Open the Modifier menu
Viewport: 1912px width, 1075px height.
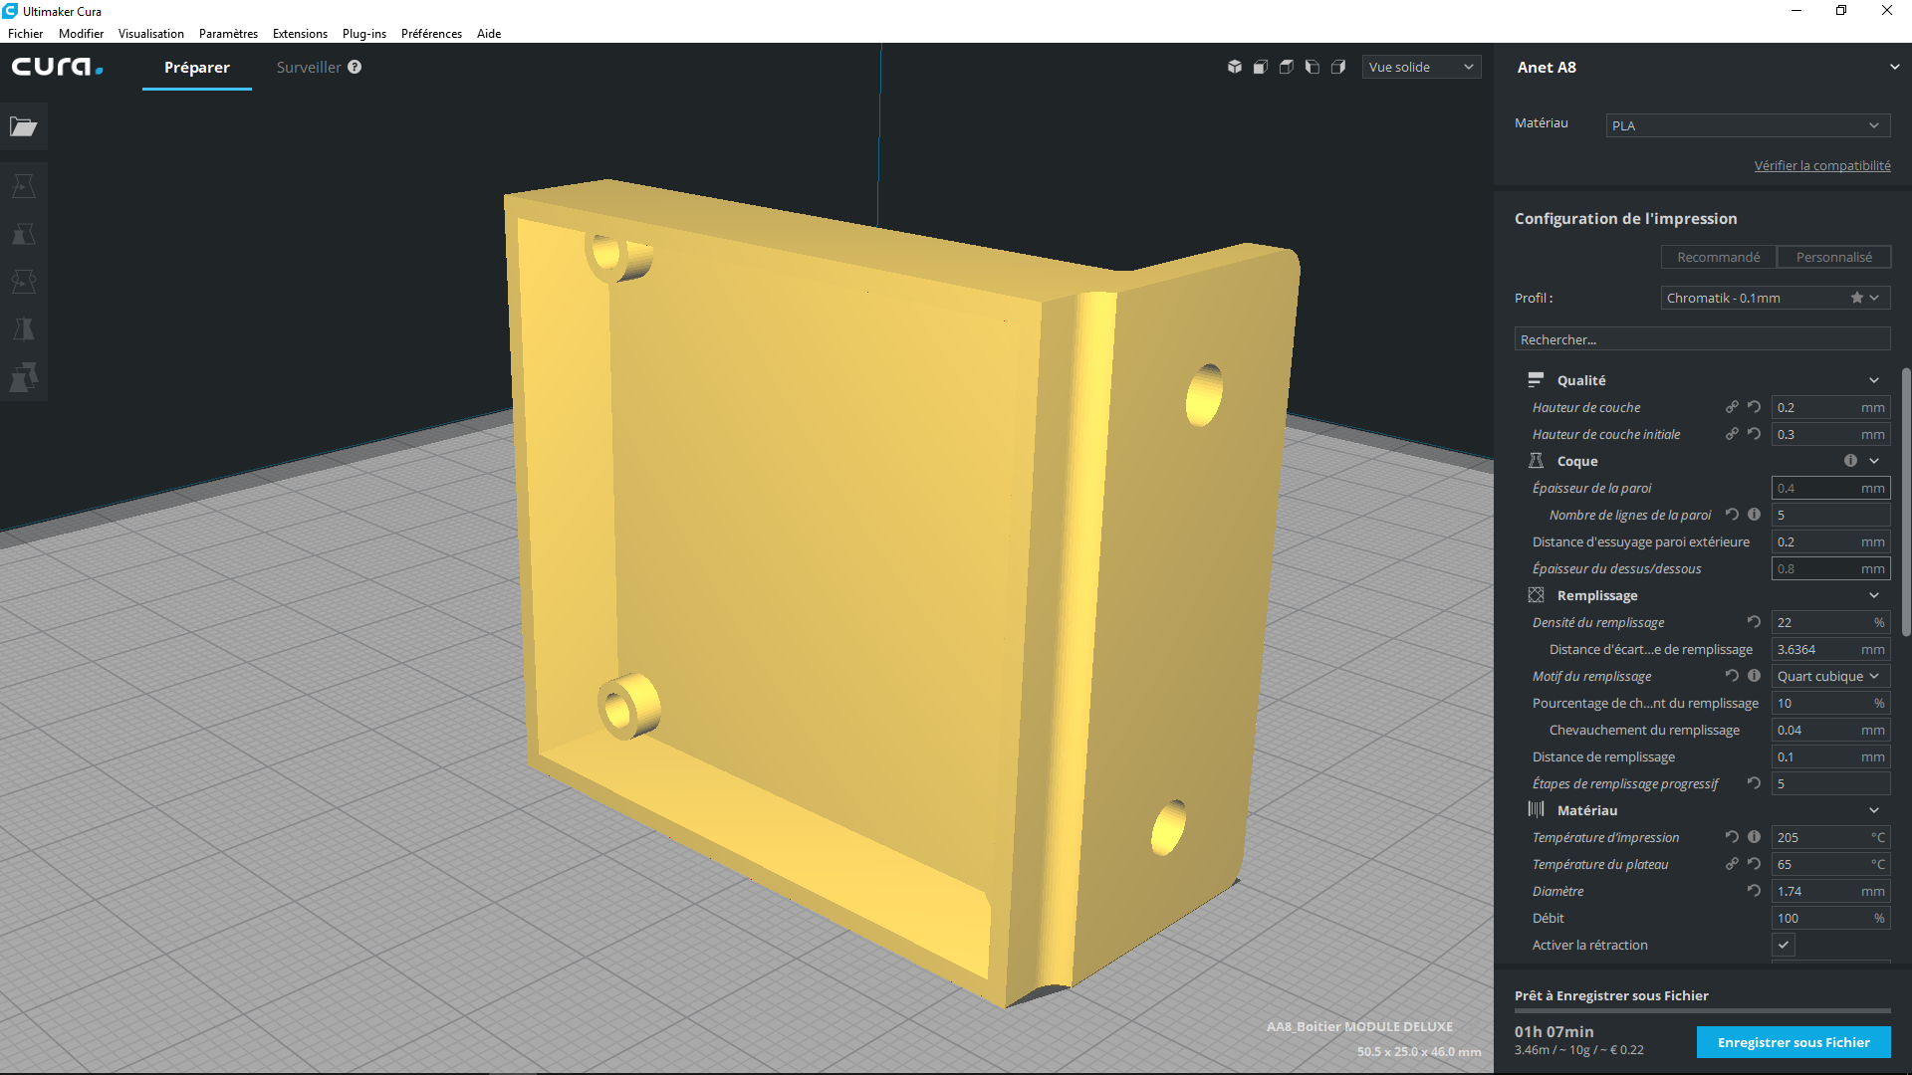pos(81,33)
